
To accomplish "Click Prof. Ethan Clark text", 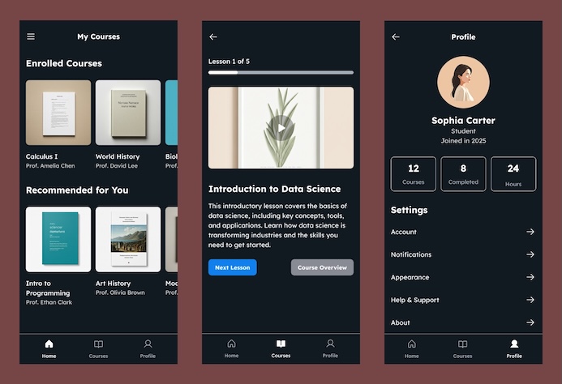I will point(49,302).
